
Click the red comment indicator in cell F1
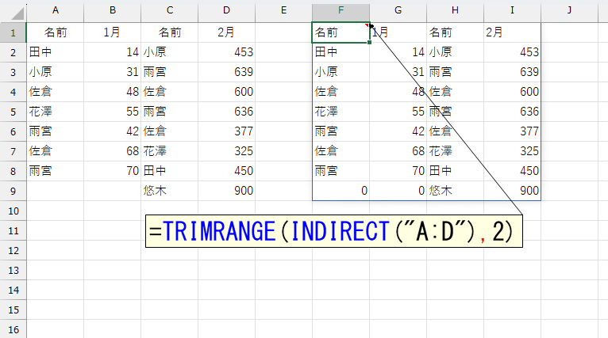click(366, 26)
